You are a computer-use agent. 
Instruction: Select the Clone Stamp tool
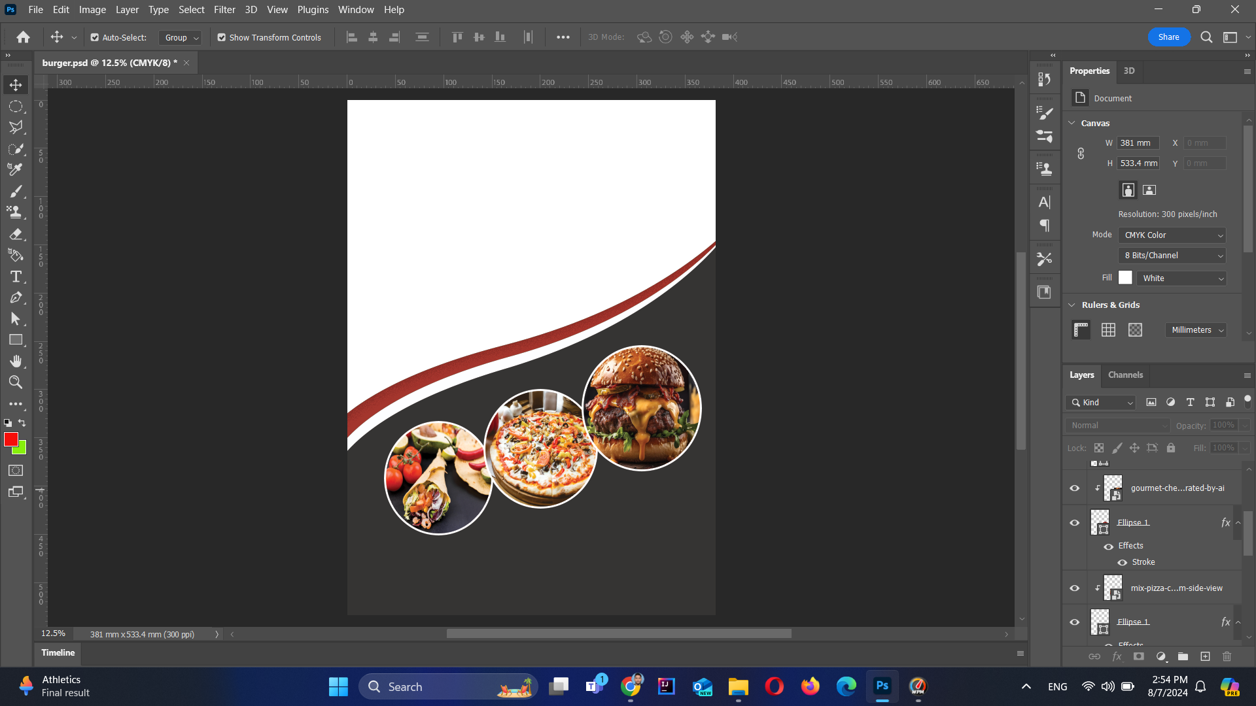coord(16,212)
